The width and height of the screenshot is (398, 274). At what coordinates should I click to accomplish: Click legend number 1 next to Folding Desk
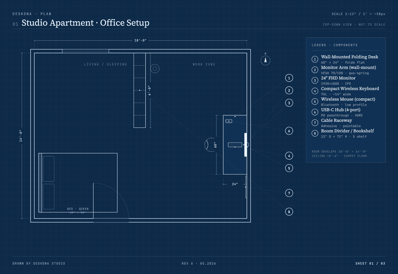(x=315, y=59)
